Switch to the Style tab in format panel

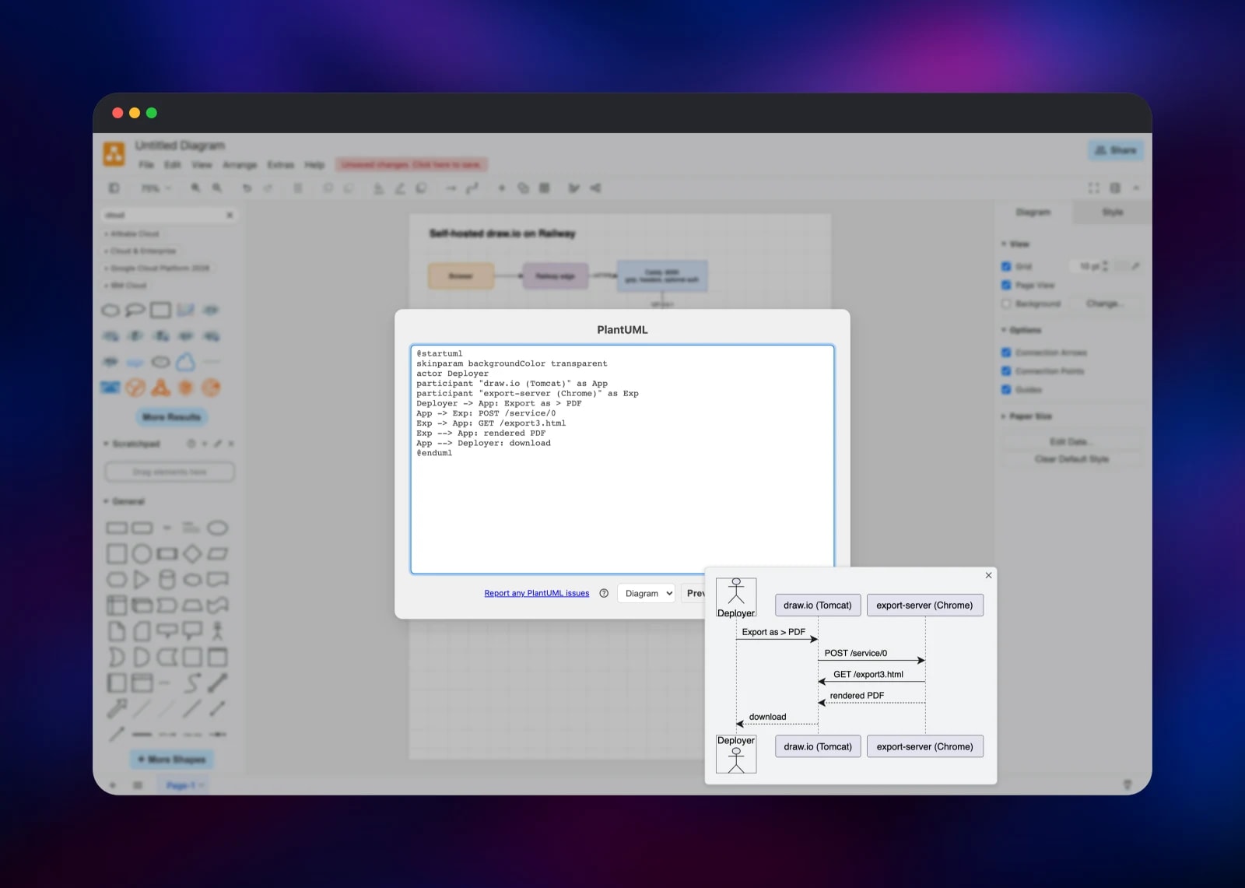(1112, 212)
